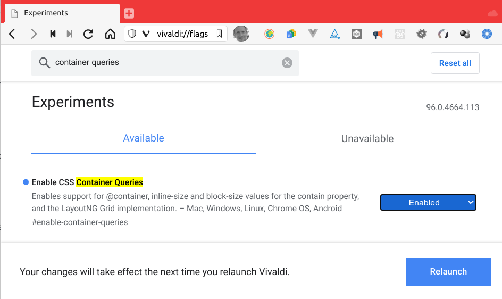Select the Available tab
502x299 pixels.
click(144, 138)
